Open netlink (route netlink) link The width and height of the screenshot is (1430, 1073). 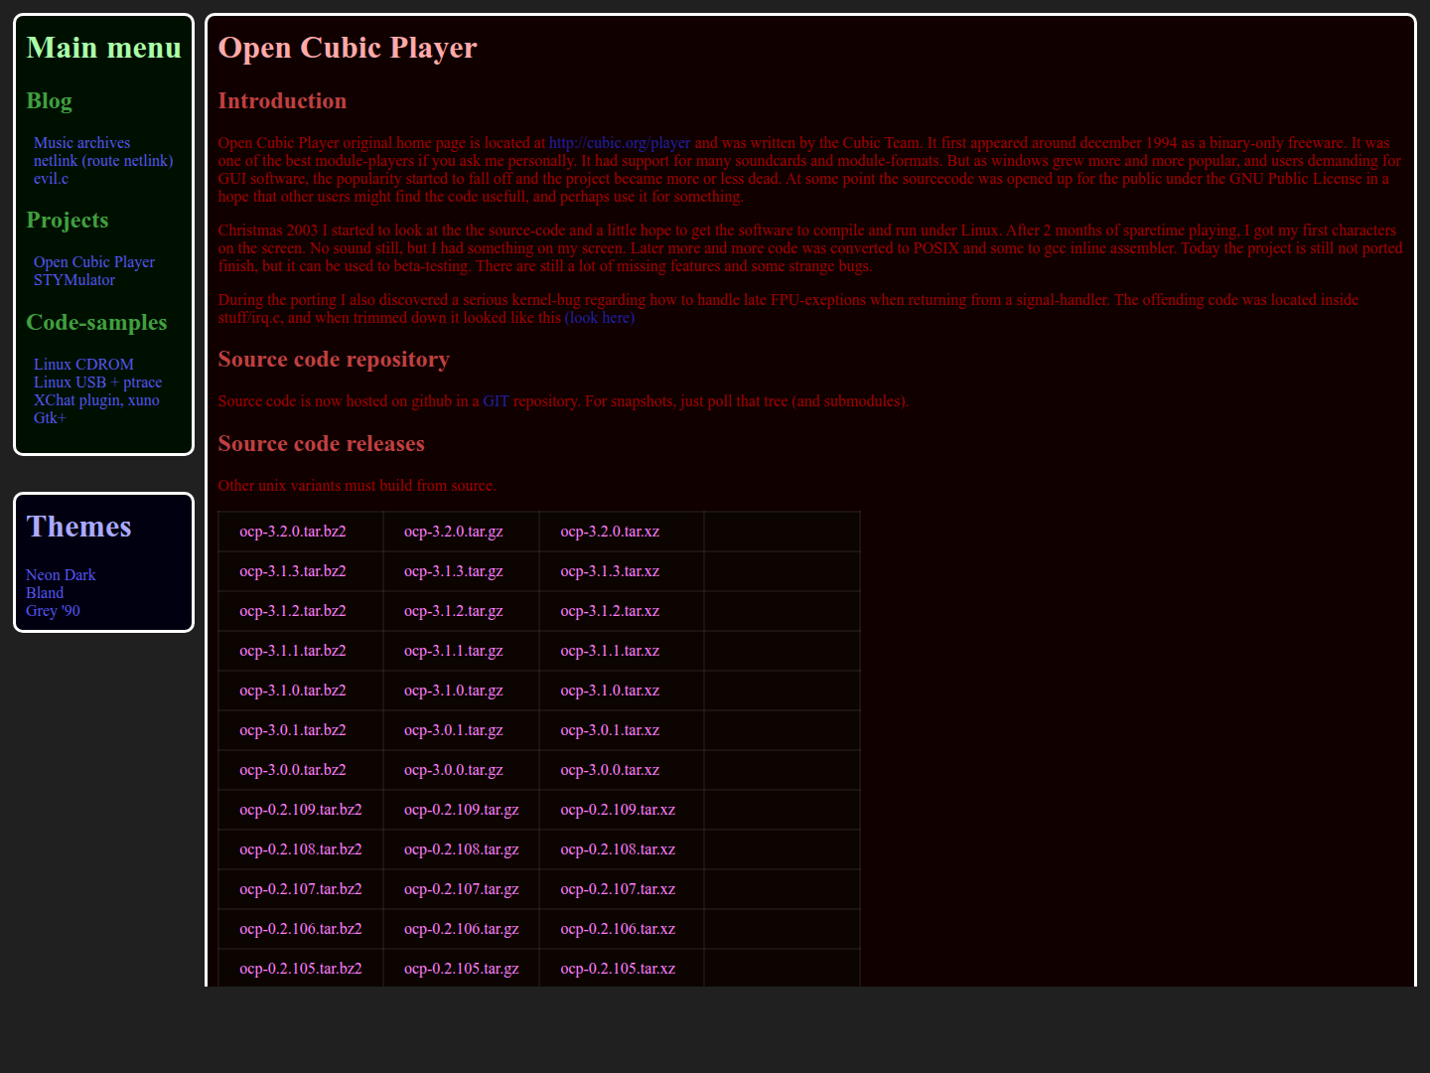[103, 161]
